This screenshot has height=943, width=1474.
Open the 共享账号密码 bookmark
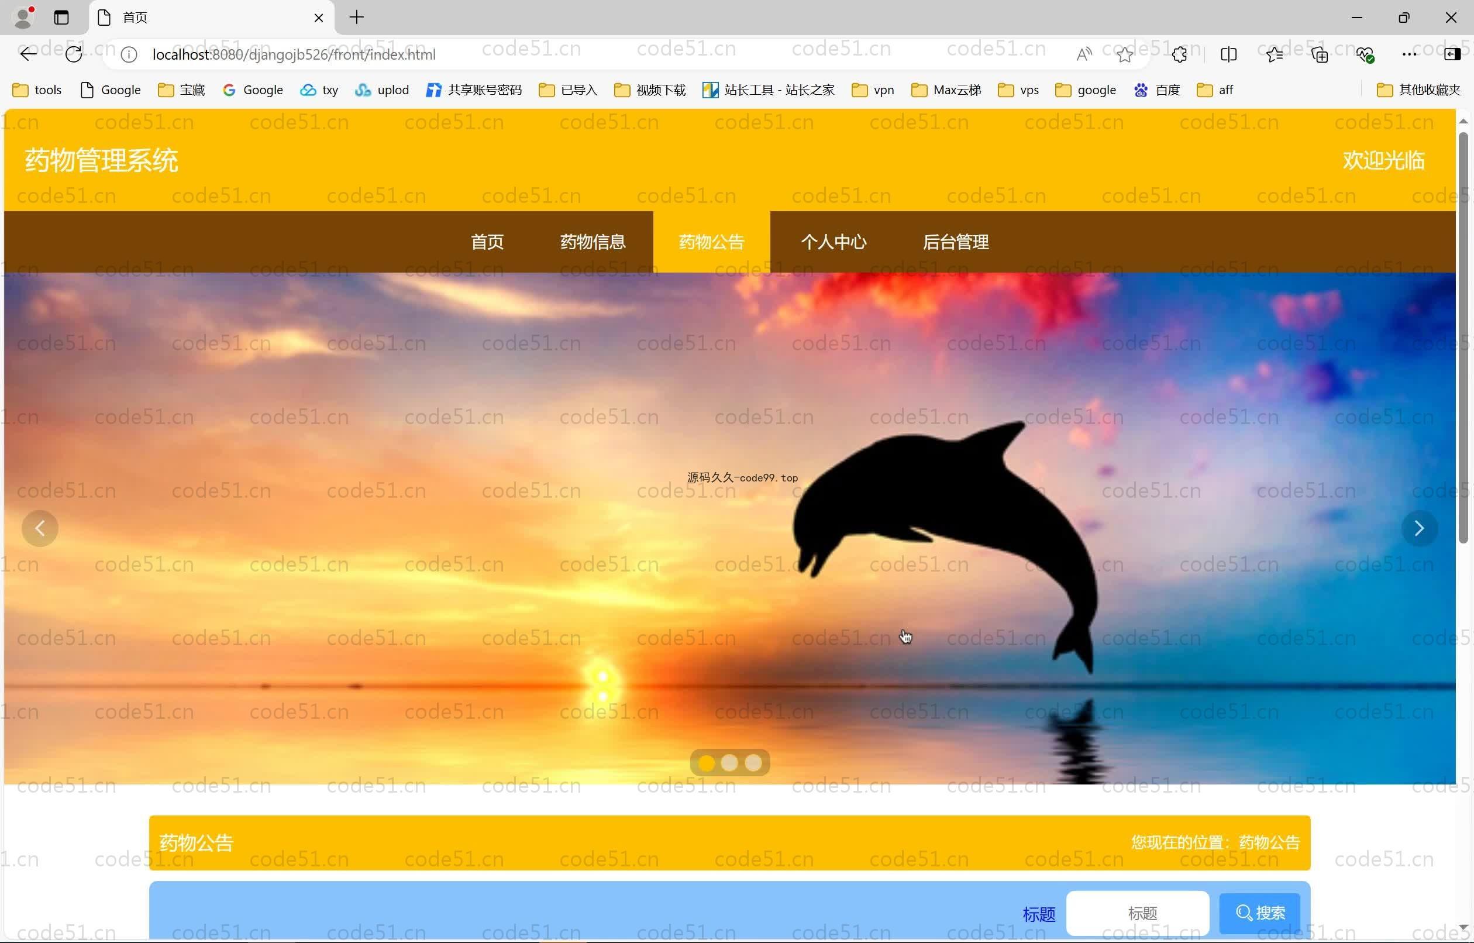click(x=474, y=90)
